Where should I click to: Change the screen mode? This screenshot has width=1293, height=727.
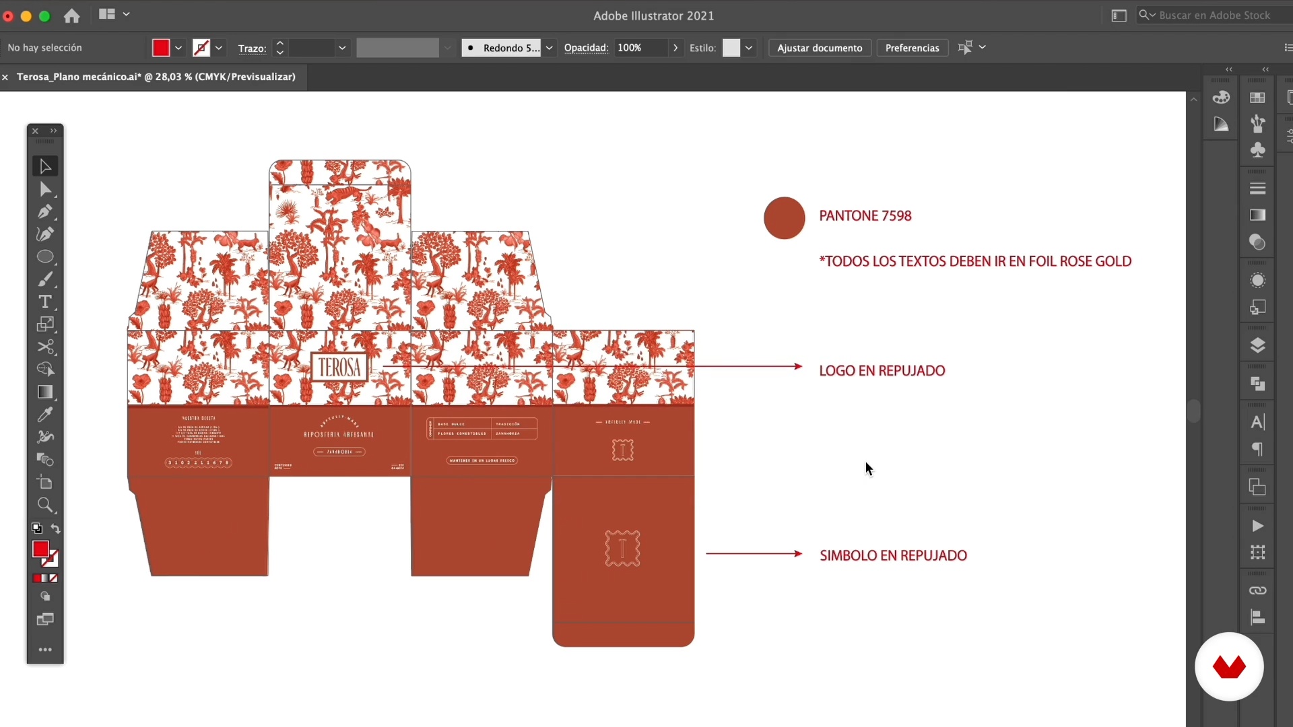(x=45, y=619)
